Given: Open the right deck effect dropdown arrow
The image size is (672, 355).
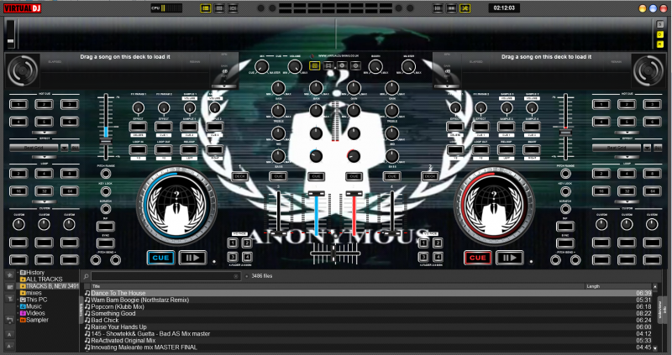Looking at the screenshot, I should pyautogui.click(x=647, y=148).
